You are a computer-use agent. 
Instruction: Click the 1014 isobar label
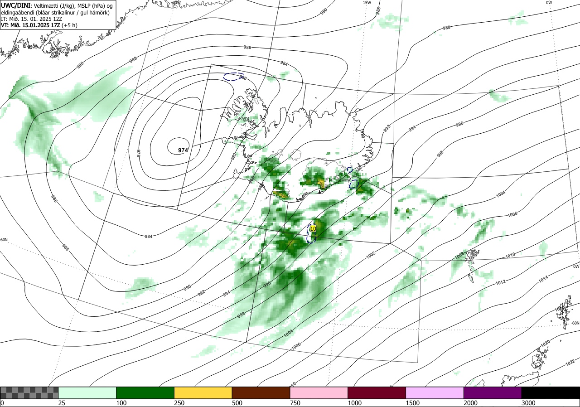pyautogui.click(x=544, y=280)
